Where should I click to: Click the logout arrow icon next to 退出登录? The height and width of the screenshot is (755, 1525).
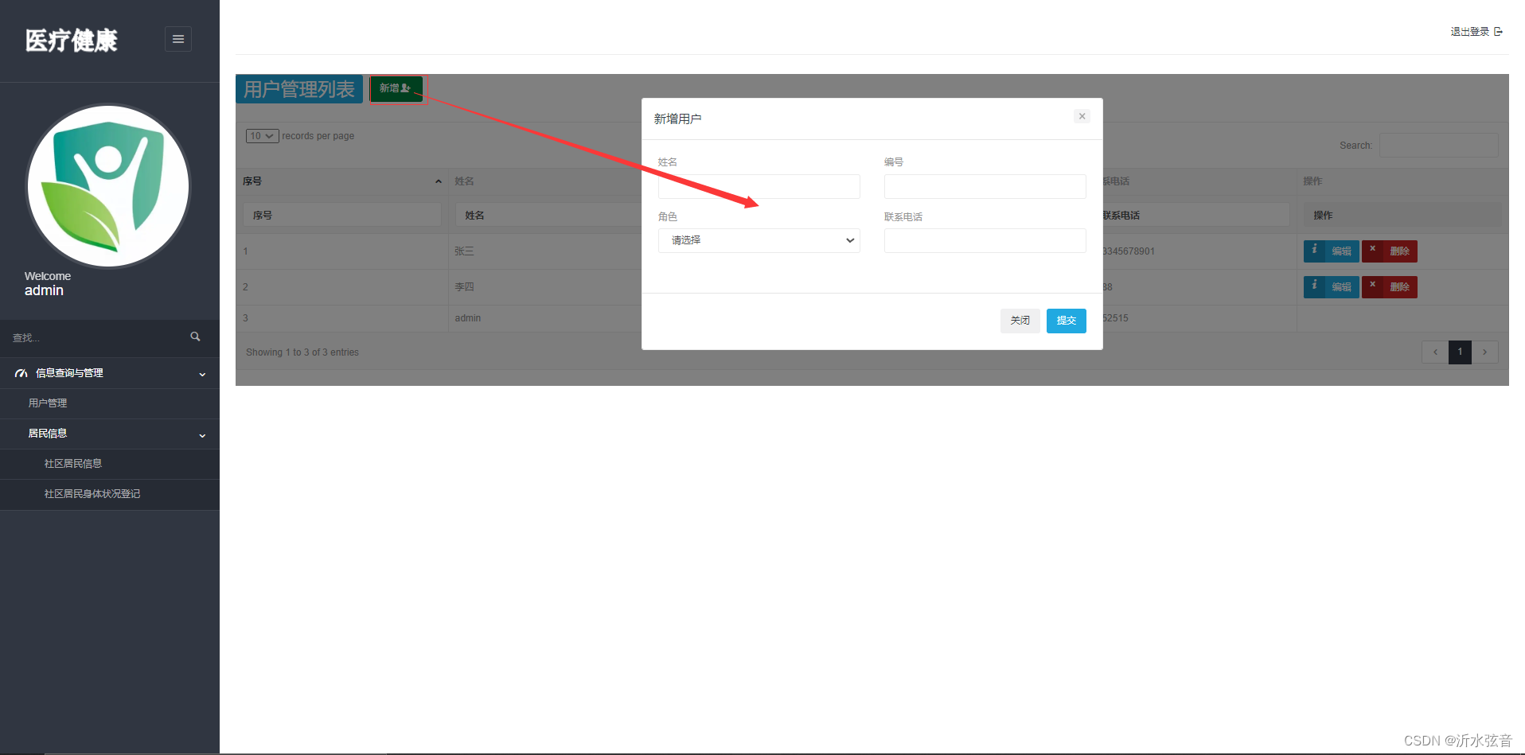[x=1498, y=32]
